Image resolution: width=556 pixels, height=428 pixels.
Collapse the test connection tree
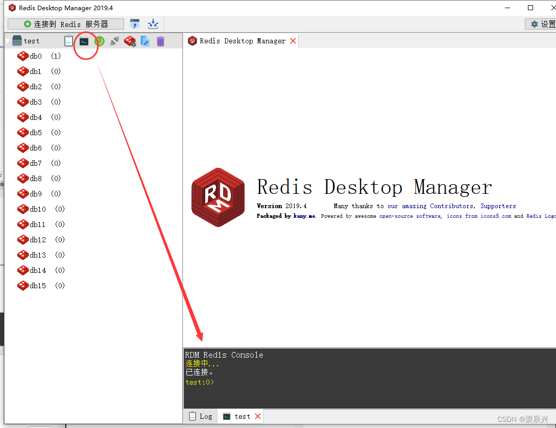[x=8, y=41]
